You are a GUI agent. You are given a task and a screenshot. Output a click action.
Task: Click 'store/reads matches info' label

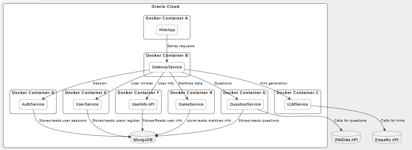point(209,120)
